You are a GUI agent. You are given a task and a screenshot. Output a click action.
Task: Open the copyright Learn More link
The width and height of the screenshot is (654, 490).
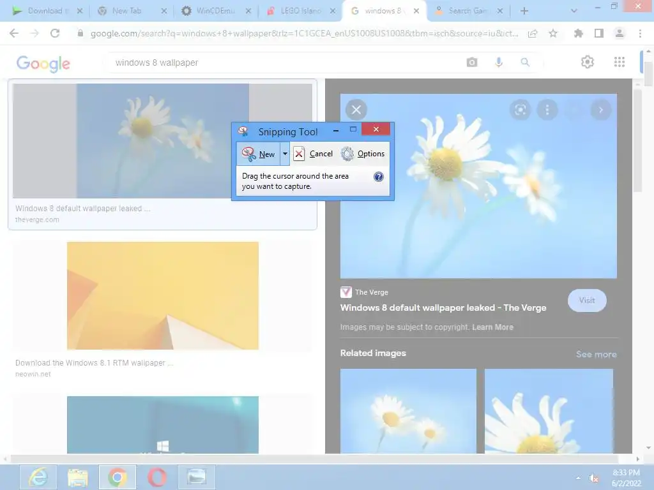click(492, 327)
